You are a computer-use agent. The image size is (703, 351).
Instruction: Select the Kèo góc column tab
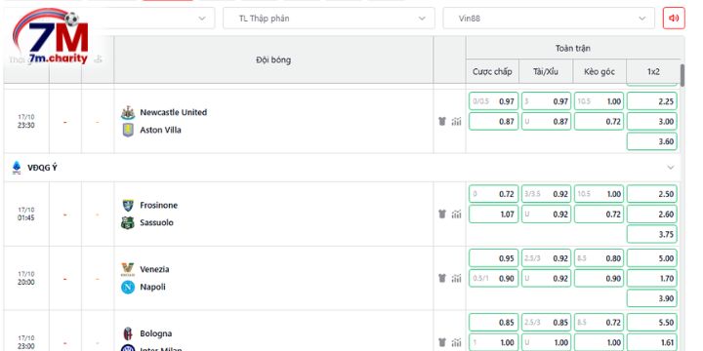tap(600, 71)
